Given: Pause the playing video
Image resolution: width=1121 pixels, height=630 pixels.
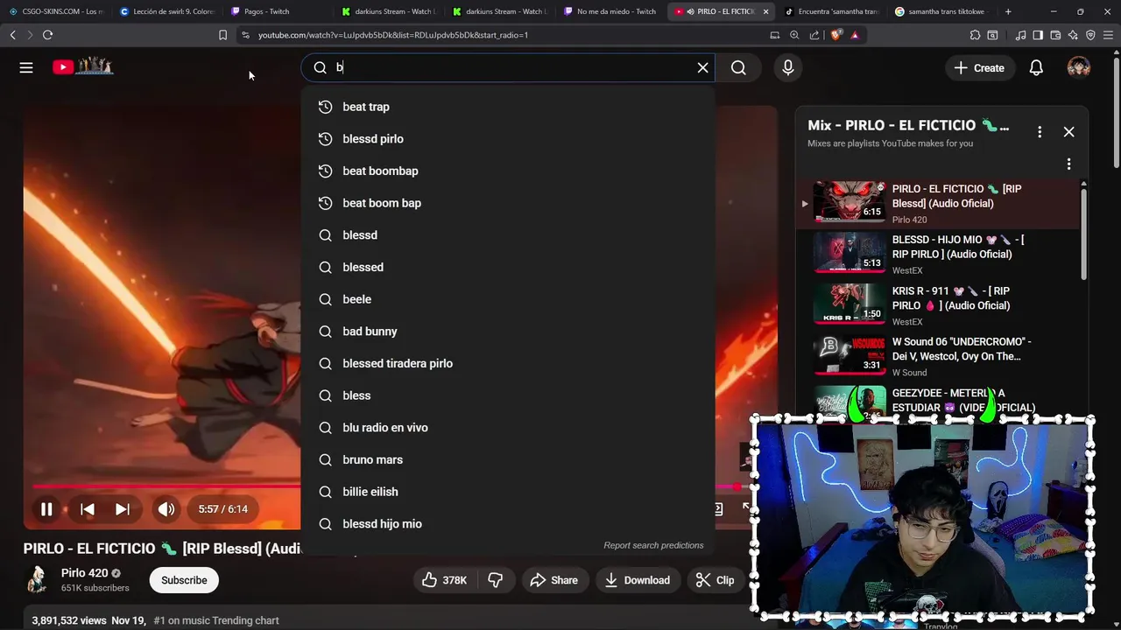Looking at the screenshot, I should coord(46,509).
